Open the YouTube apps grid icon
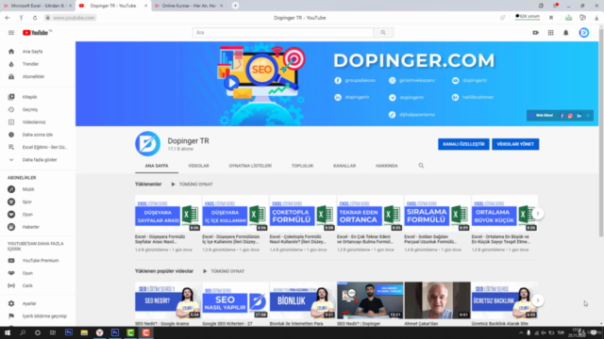 550,33
